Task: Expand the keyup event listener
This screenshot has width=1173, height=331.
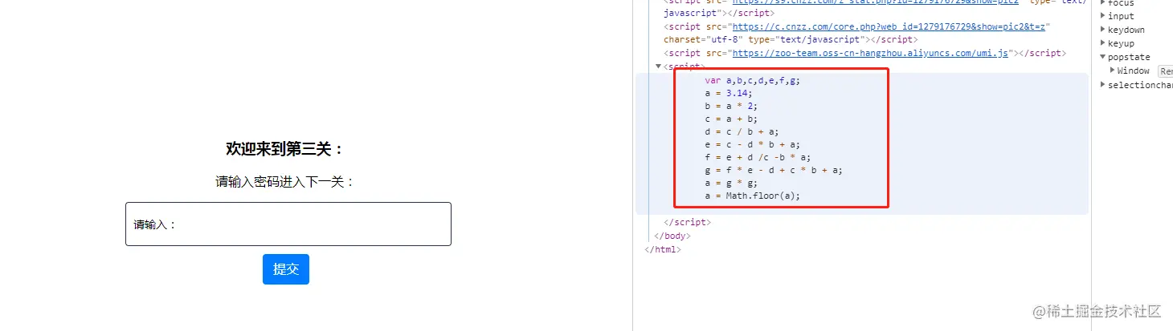Action: (x=1102, y=43)
